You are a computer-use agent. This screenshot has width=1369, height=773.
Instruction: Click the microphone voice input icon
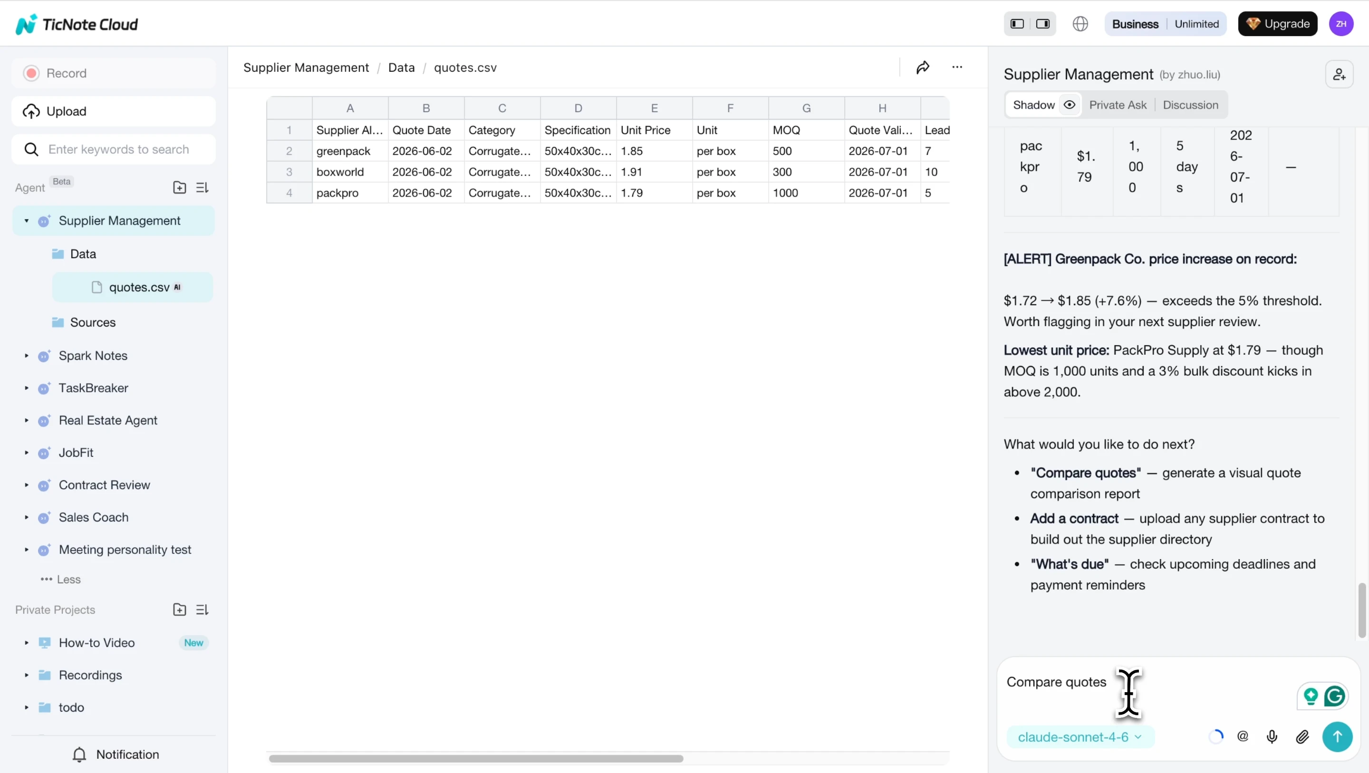pyautogui.click(x=1272, y=736)
